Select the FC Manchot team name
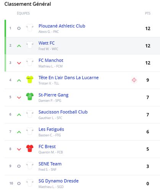Viewport: 160px width, 191px height. coord(51,60)
